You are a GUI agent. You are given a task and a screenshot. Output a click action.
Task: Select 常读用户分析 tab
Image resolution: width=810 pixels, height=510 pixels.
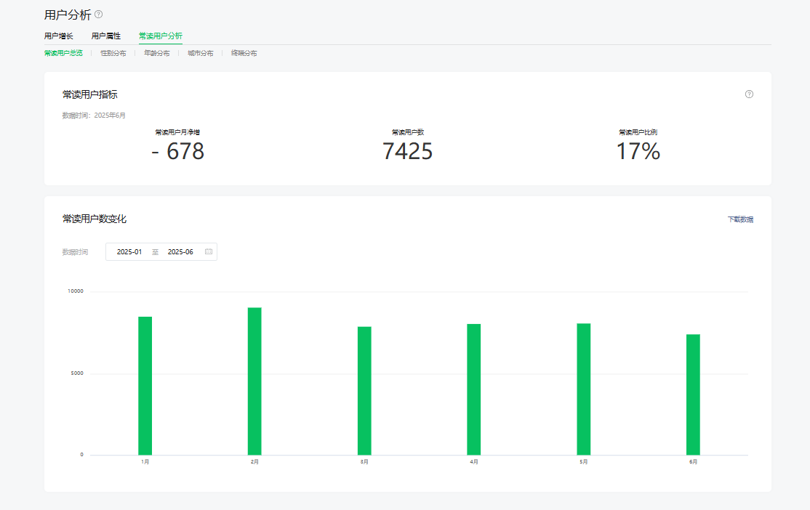click(x=161, y=36)
